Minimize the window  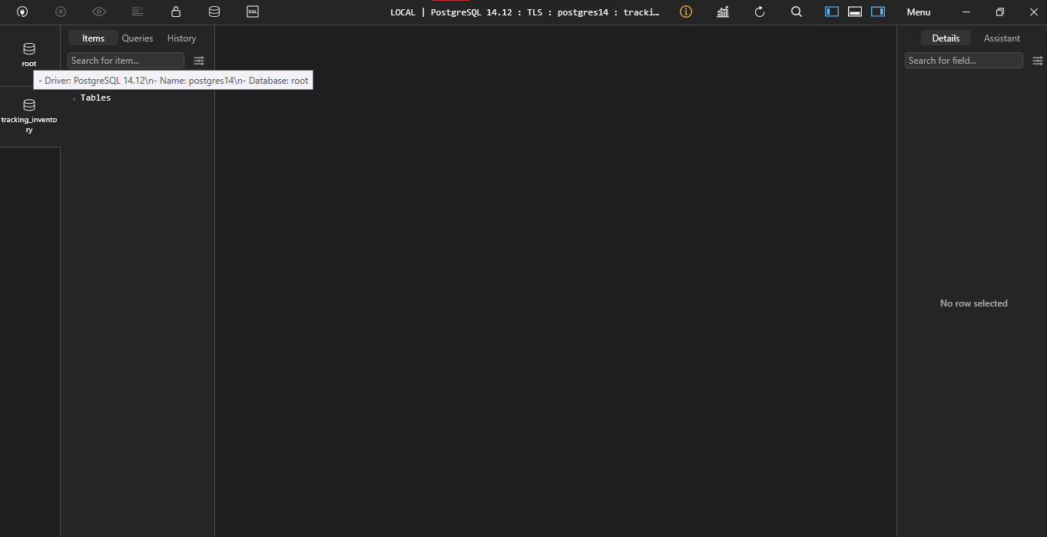click(x=966, y=12)
